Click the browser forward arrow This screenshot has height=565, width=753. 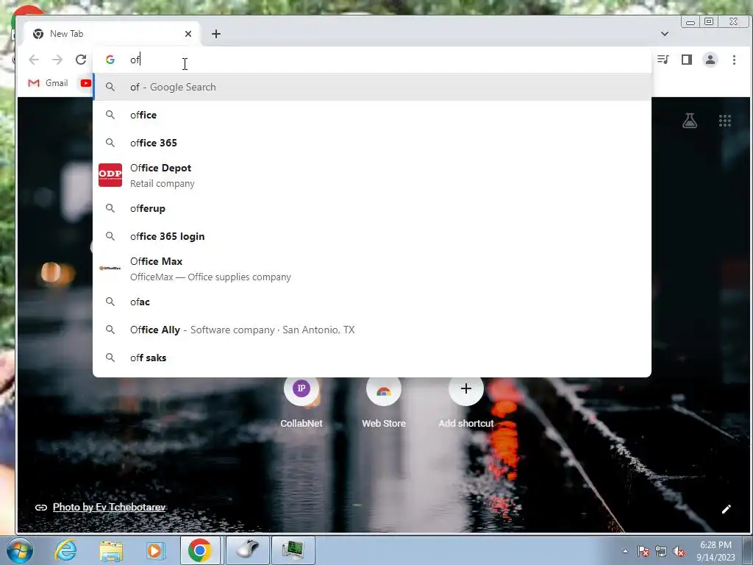[x=57, y=60]
